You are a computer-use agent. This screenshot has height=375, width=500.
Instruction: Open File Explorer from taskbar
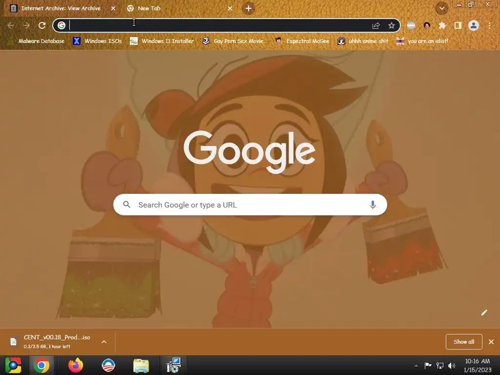click(x=141, y=365)
